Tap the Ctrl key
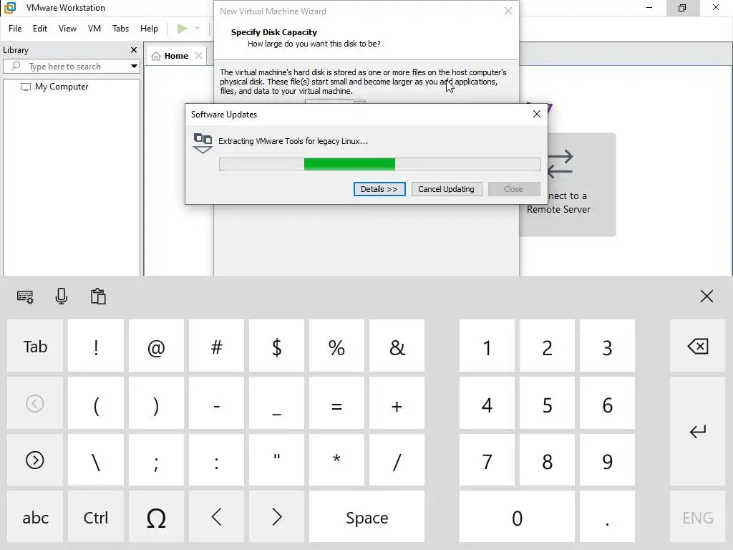 pyautogui.click(x=96, y=517)
